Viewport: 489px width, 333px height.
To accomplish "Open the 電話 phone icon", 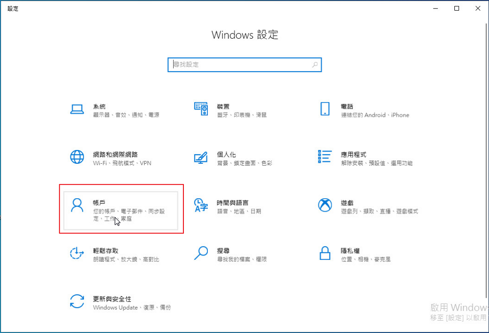I will (x=325, y=109).
